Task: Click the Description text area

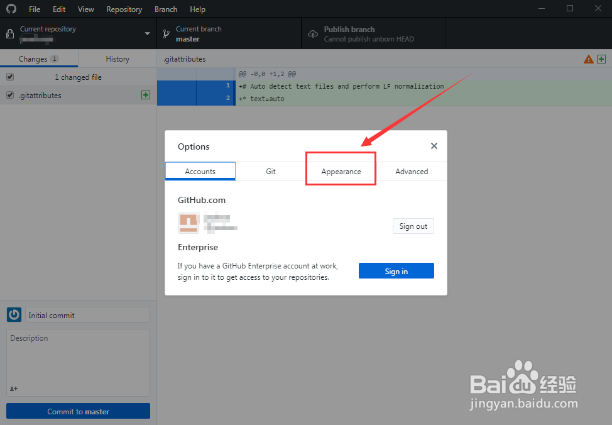Action: pos(78,363)
